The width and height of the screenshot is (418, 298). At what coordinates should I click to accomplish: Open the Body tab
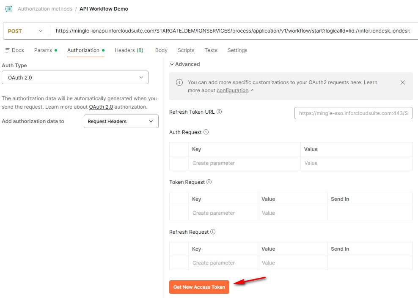161,50
